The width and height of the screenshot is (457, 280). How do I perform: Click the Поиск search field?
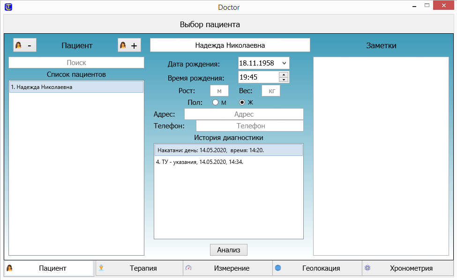76,63
